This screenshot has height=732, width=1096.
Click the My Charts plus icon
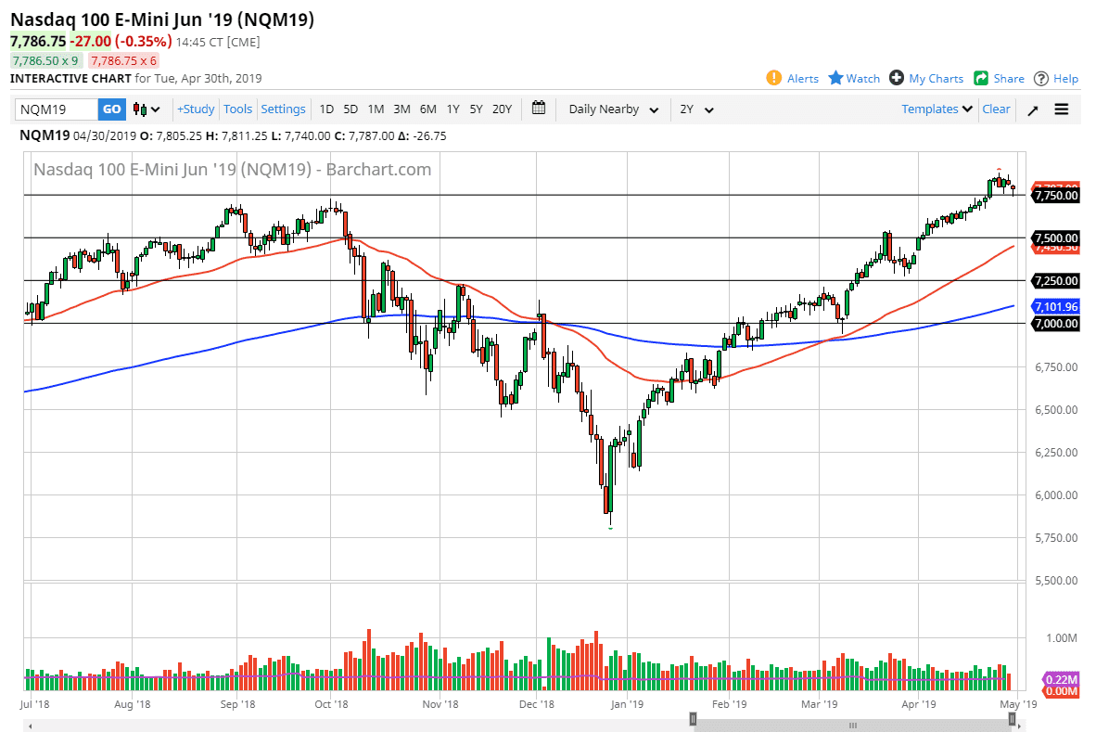(896, 78)
